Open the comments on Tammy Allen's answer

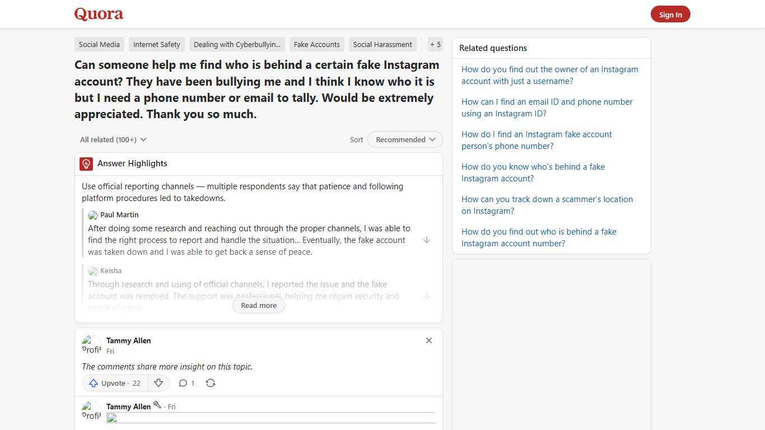(x=186, y=383)
